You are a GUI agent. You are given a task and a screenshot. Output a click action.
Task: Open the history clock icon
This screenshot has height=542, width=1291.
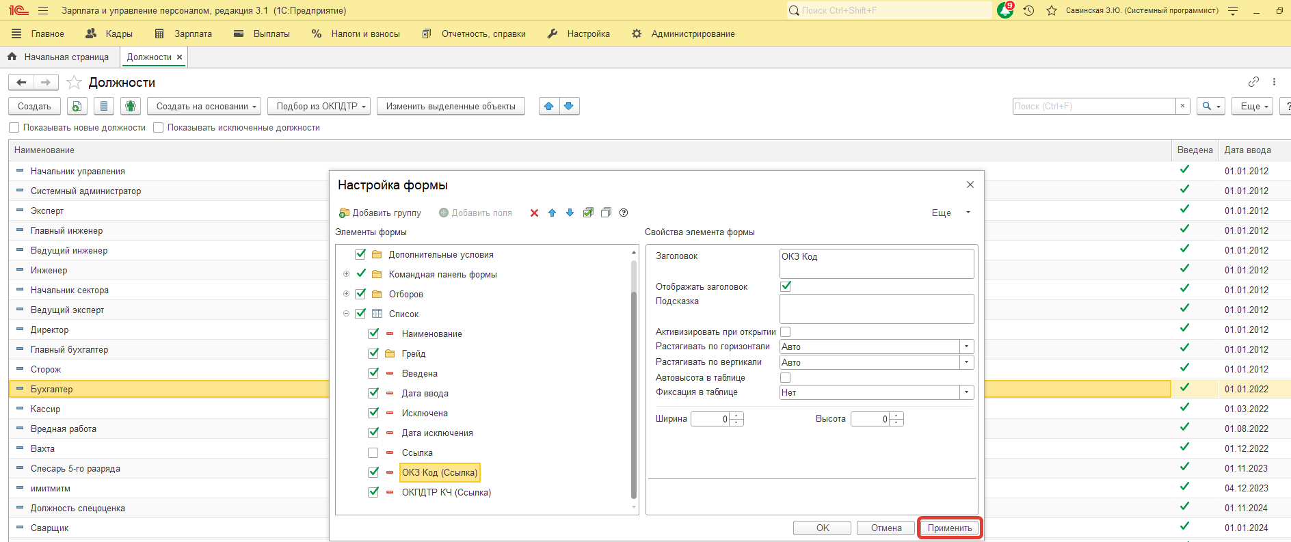coord(1028,11)
